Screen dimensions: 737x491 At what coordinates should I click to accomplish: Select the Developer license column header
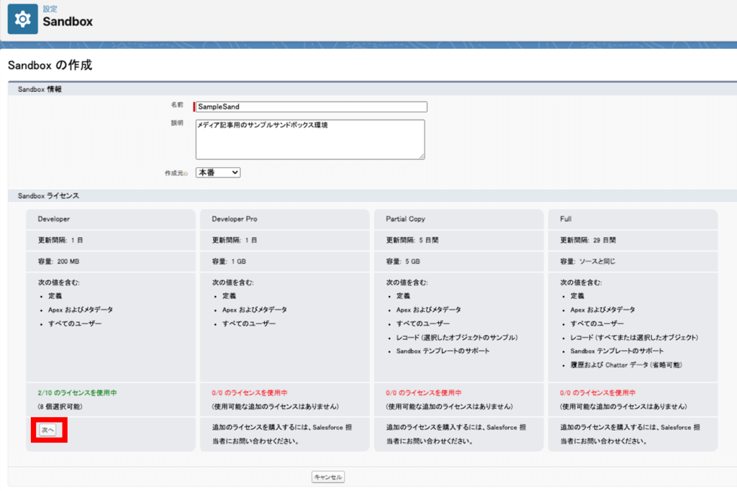[x=55, y=219]
